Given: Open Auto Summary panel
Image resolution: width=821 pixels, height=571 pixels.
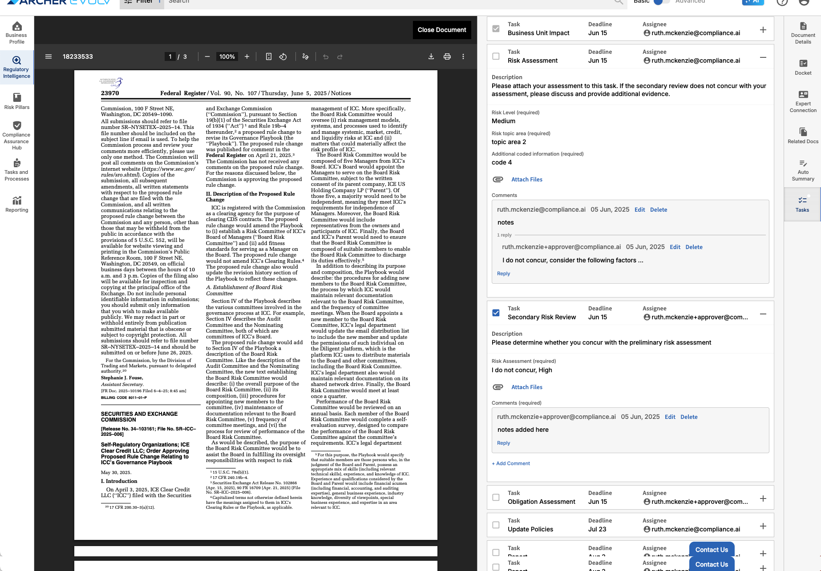Looking at the screenshot, I should point(803,170).
